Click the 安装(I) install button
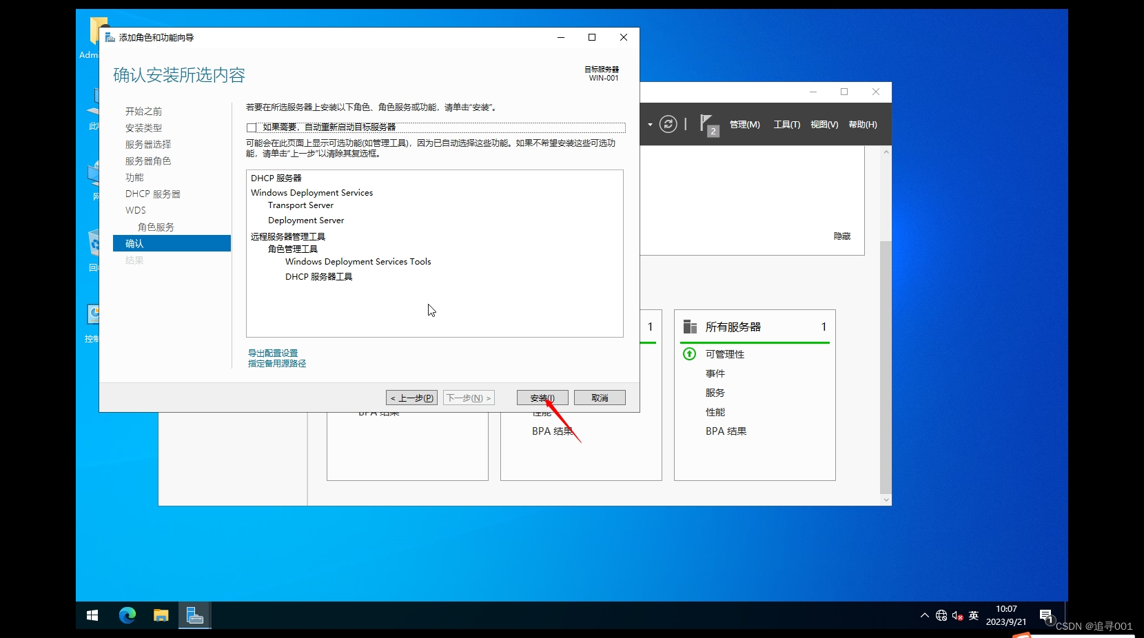The image size is (1144, 638). (542, 398)
